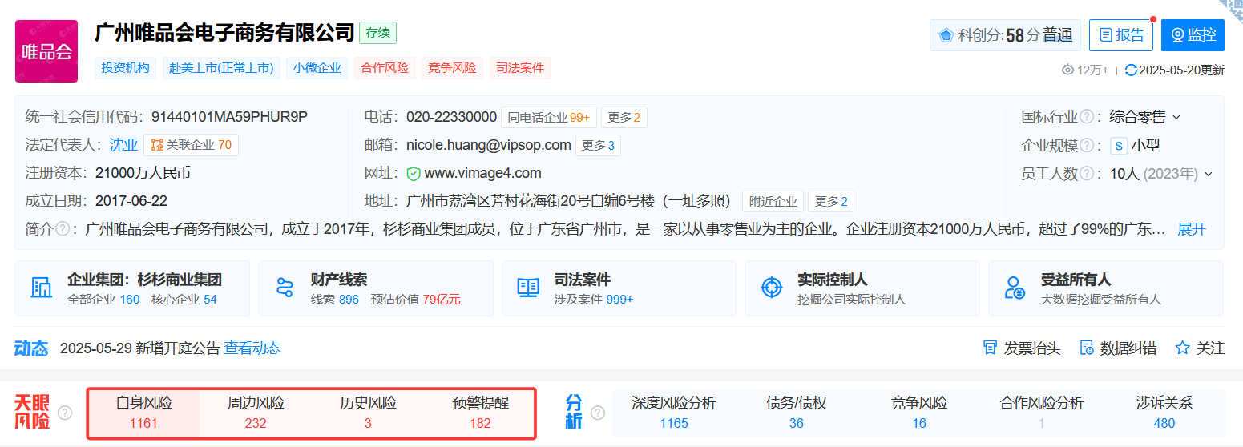The image size is (1243, 447).
Task: Switch to 自身风险 1161 tab
Action: [x=144, y=413]
